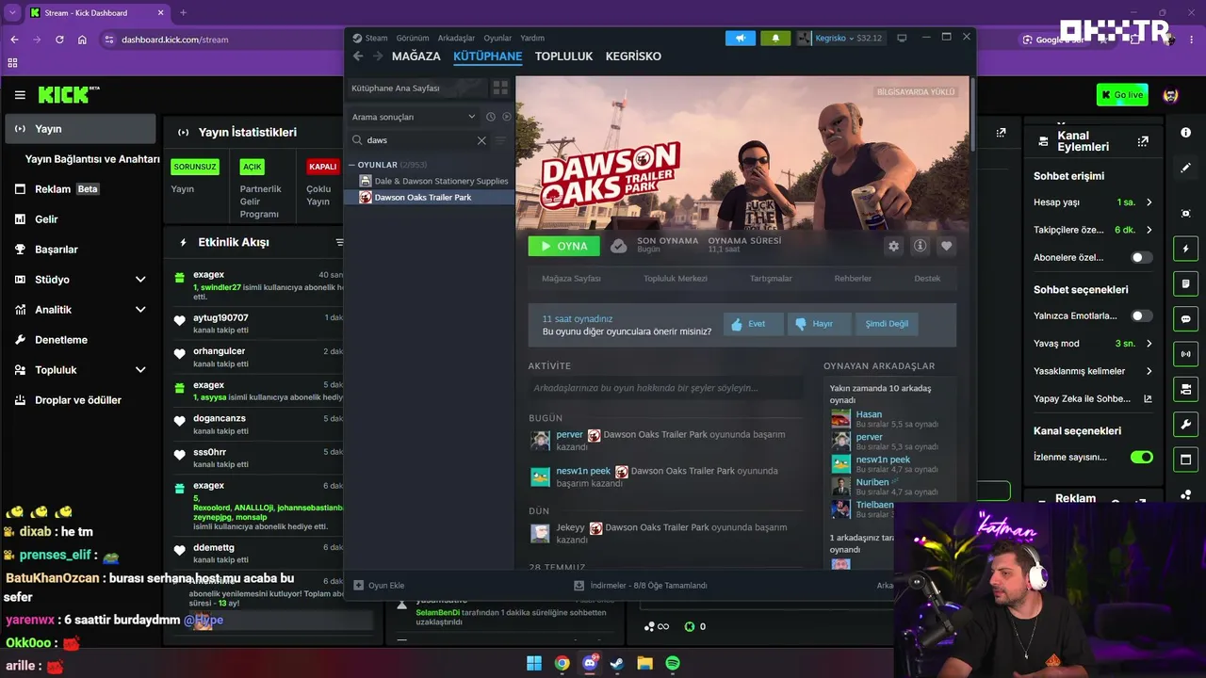This screenshot has height=678, width=1206.
Task: Open Dawson Oaks game info icon
Action: pos(921,246)
